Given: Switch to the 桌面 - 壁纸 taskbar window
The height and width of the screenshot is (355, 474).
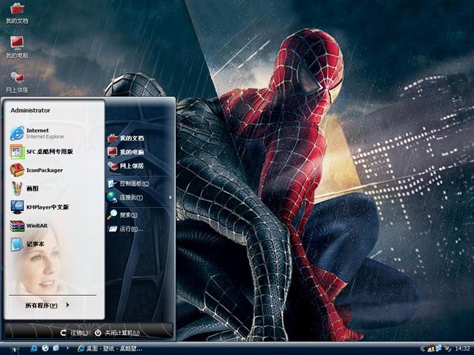Looking at the screenshot, I should point(110,348).
